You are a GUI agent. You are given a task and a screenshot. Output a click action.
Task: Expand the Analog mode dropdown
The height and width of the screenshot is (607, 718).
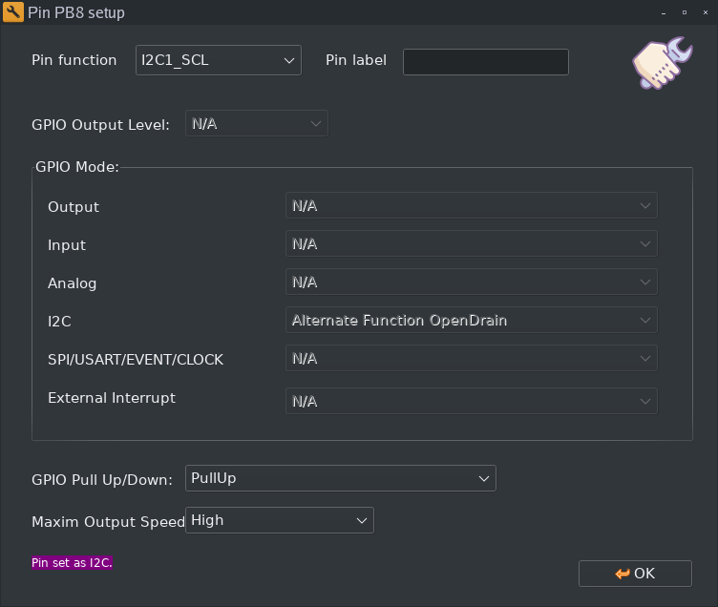click(x=471, y=283)
